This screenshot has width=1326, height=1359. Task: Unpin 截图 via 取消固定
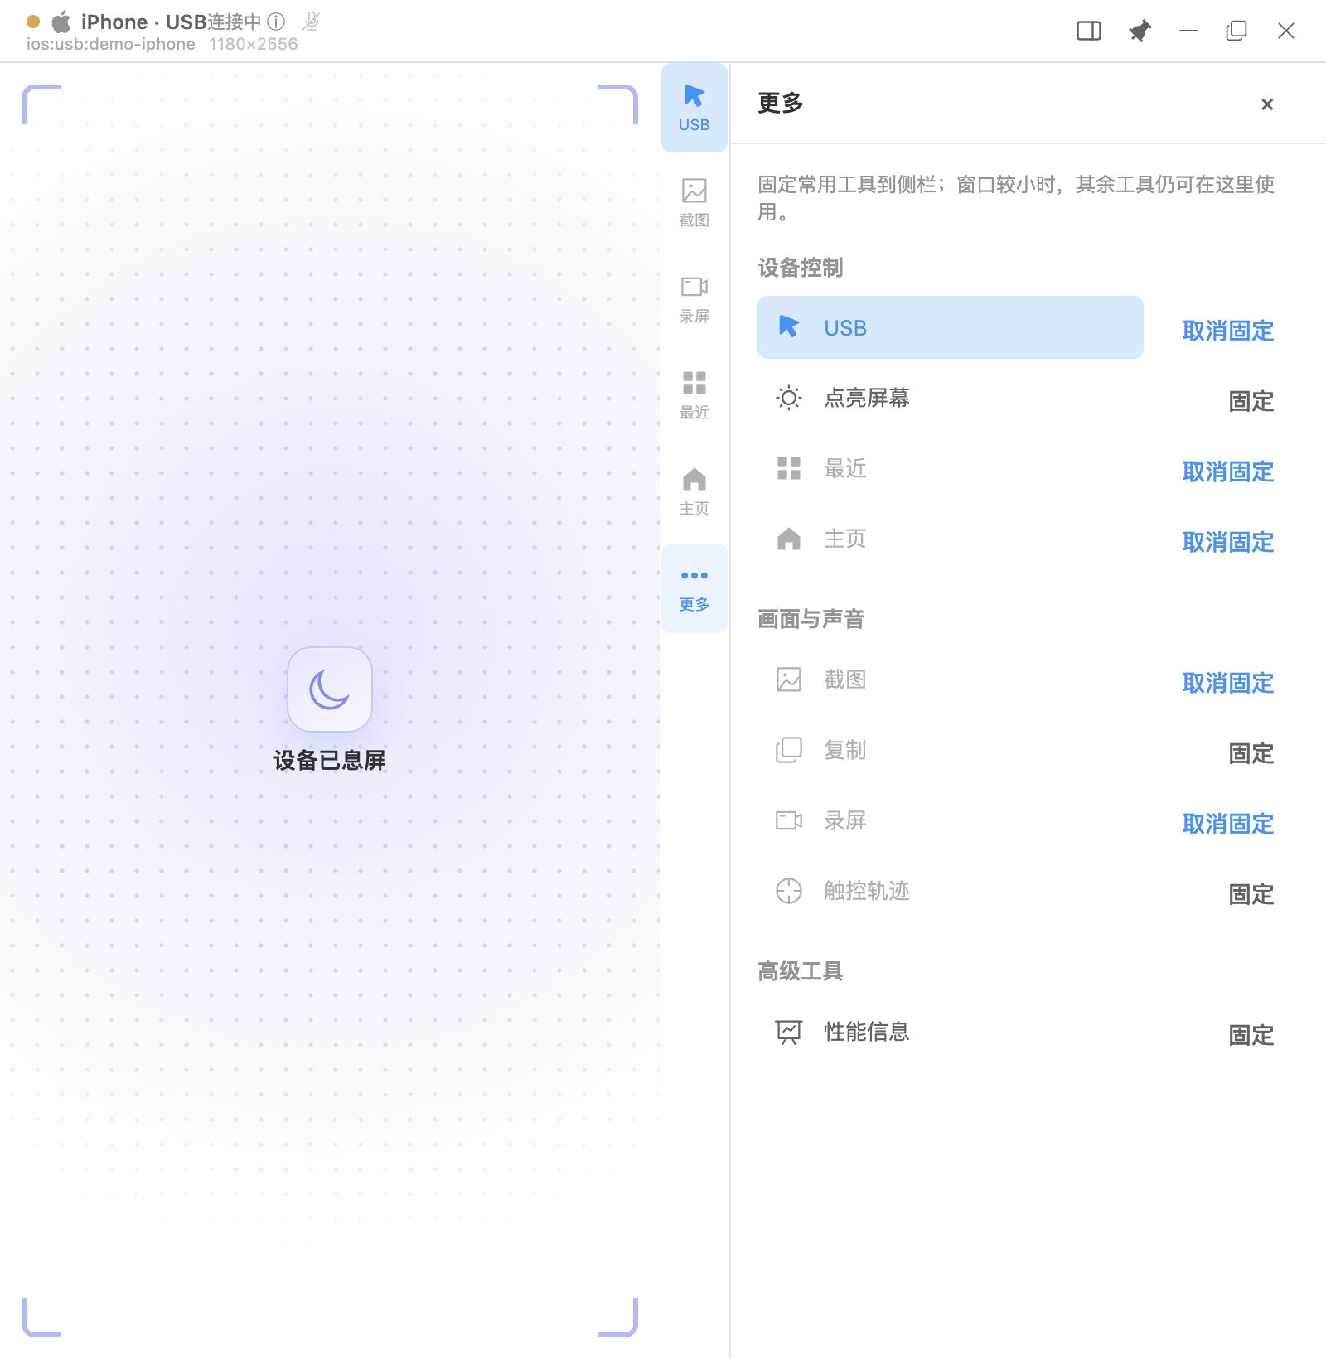point(1228,683)
